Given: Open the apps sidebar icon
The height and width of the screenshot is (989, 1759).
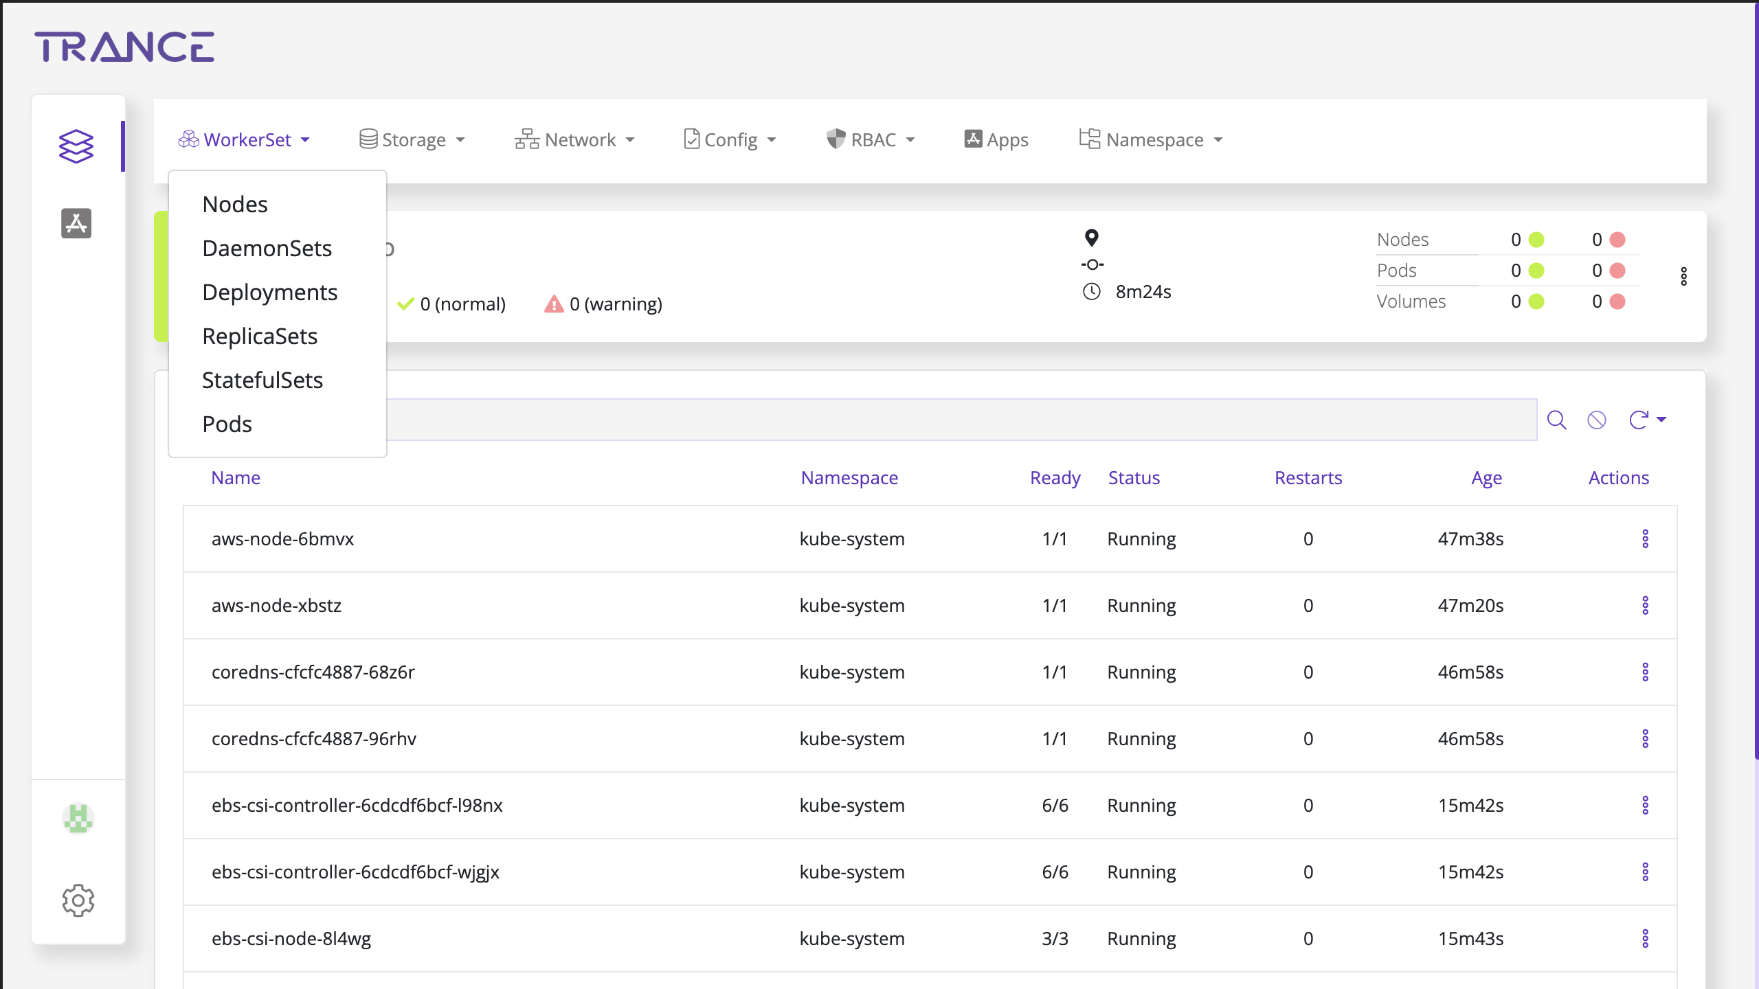Looking at the screenshot, I should (76, 223).
